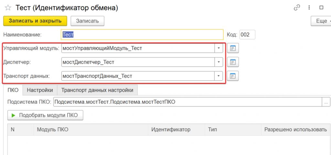Open the Транспорт данных настройки tab
Viewport: 331px width, 155px height.
pyautogui.click(x=97, y=90)
